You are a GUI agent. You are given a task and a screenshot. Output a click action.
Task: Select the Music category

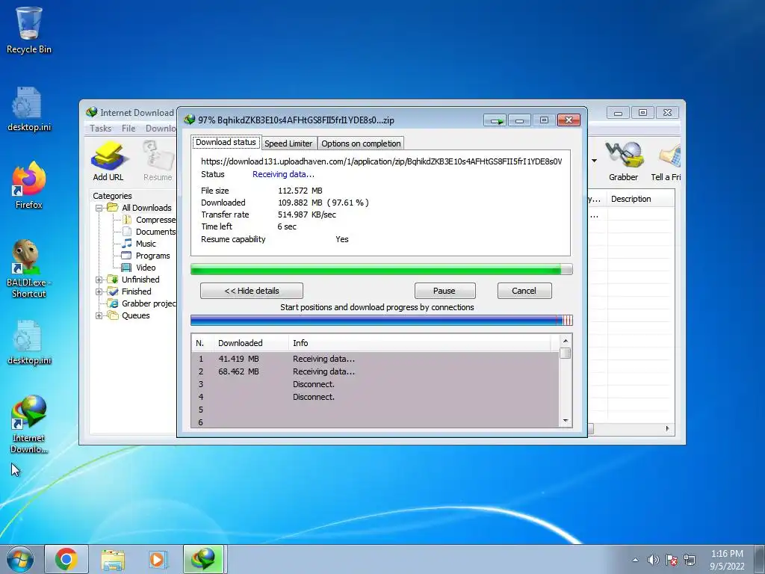(139, 244)
